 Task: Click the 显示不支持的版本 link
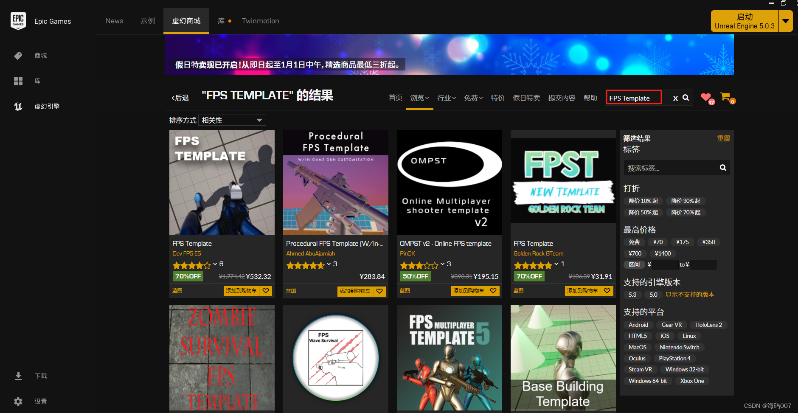coord(690,295)
